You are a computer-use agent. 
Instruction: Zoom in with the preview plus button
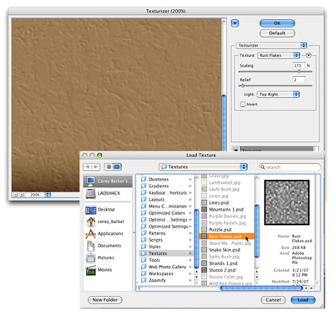[x=22, y=195]
